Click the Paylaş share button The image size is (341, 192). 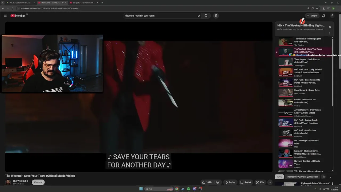tap(230, 182)
